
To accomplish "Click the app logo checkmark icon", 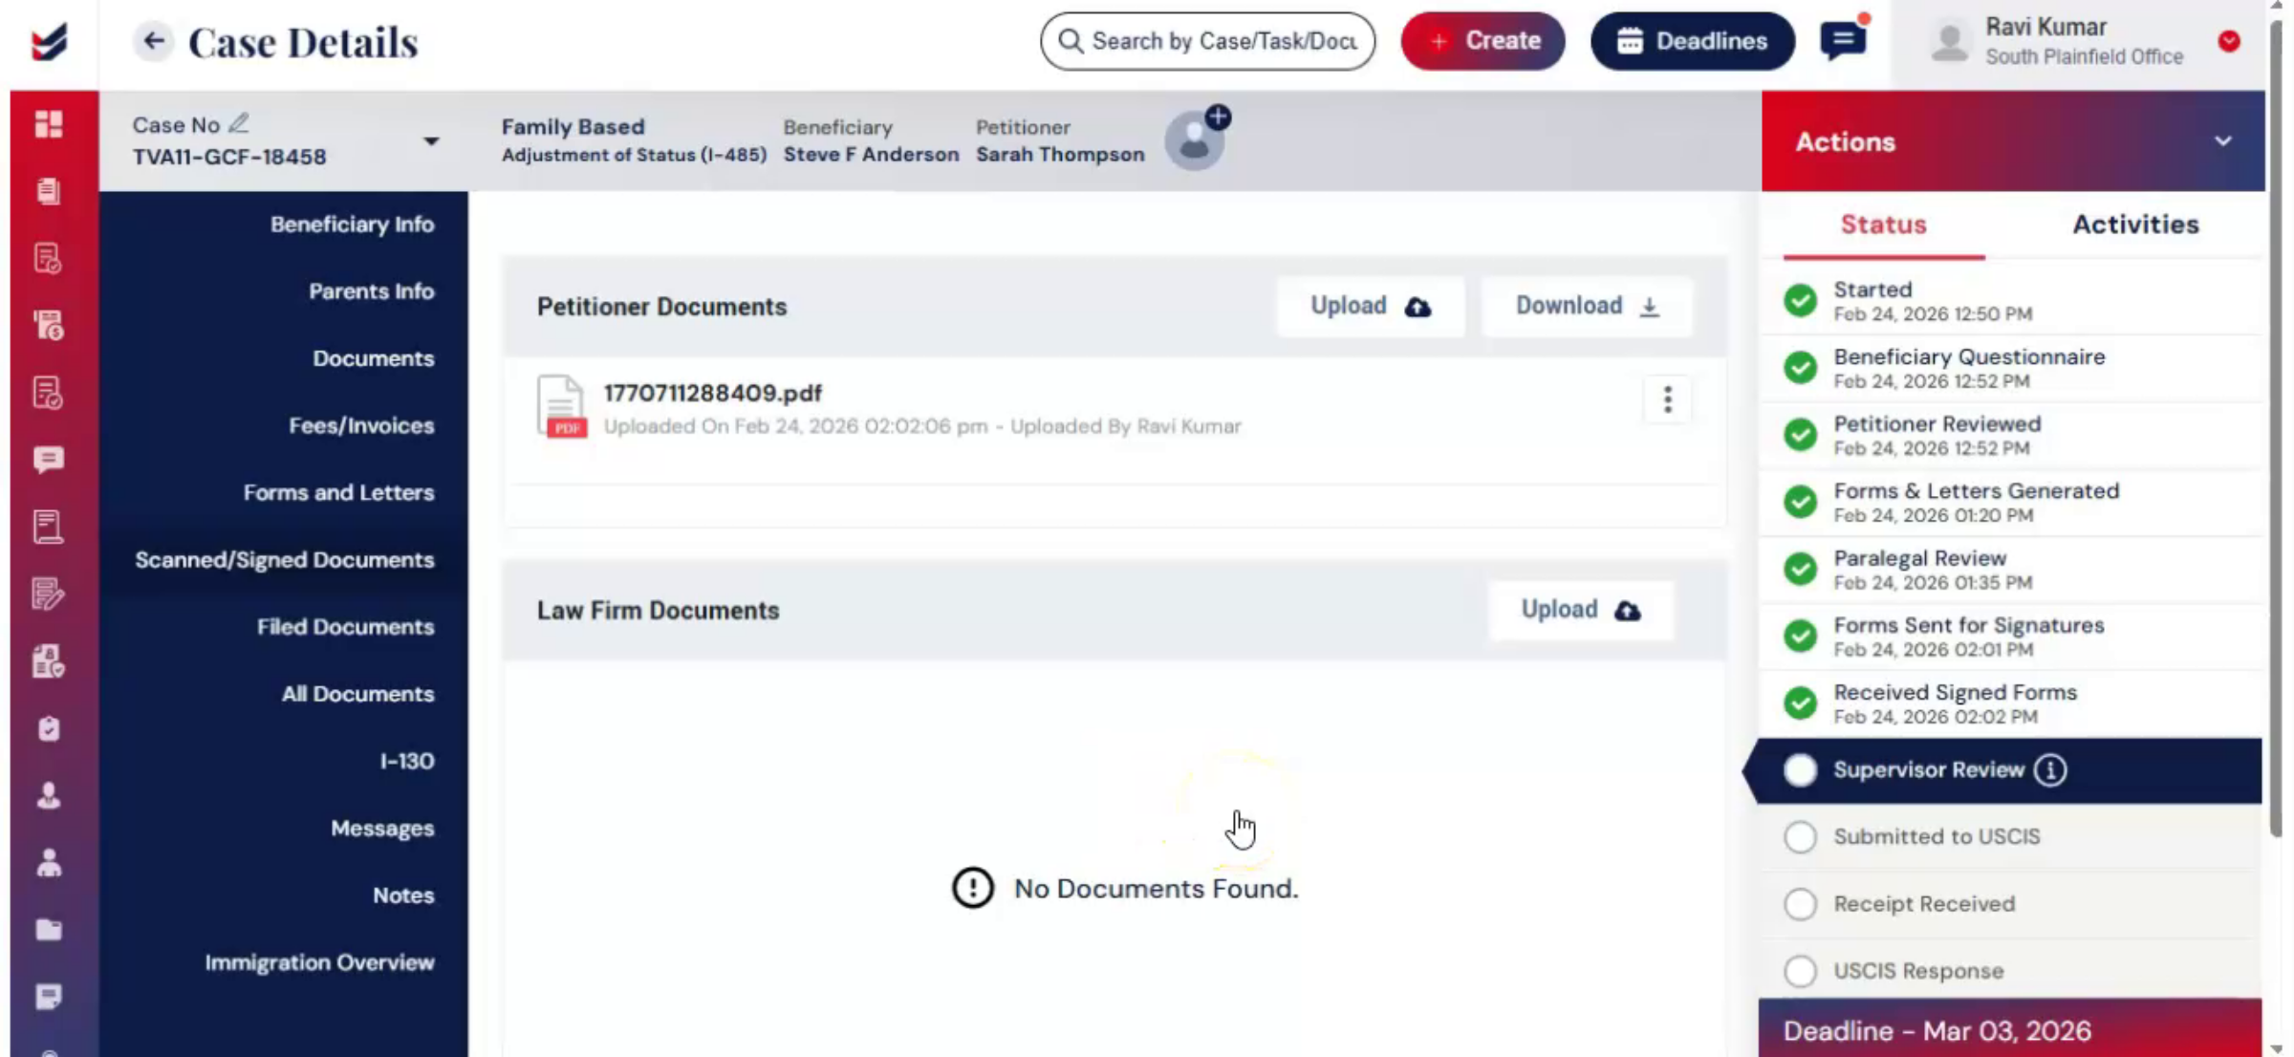I will click(49, 41).
